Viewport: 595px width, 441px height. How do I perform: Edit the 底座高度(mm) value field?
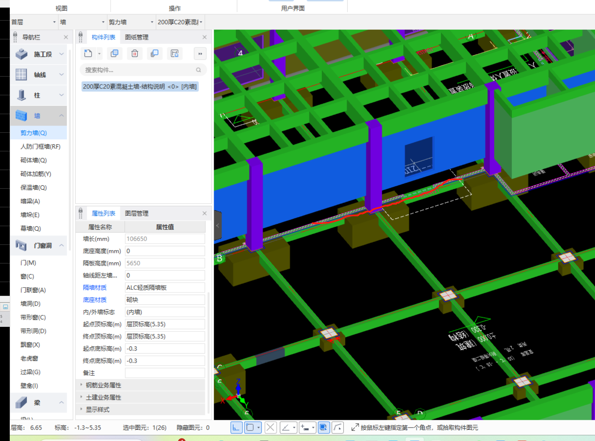click(x=165, y=251)
